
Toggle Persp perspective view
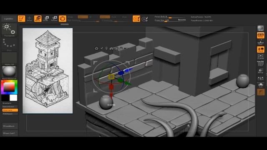tap(260, 35)
